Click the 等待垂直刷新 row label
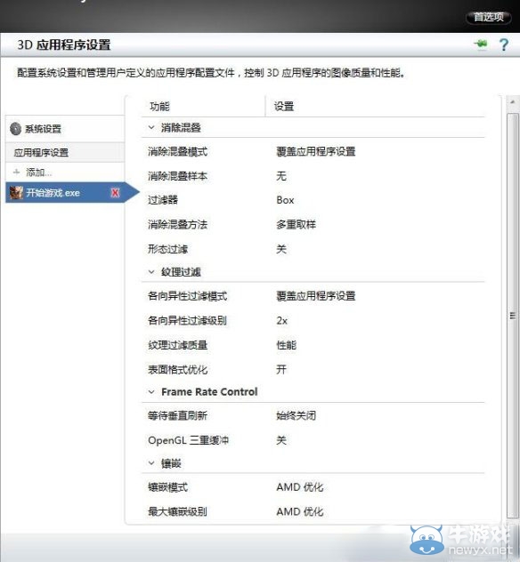The height and width of the screenshot is (562, 520). tap(178, 416)
